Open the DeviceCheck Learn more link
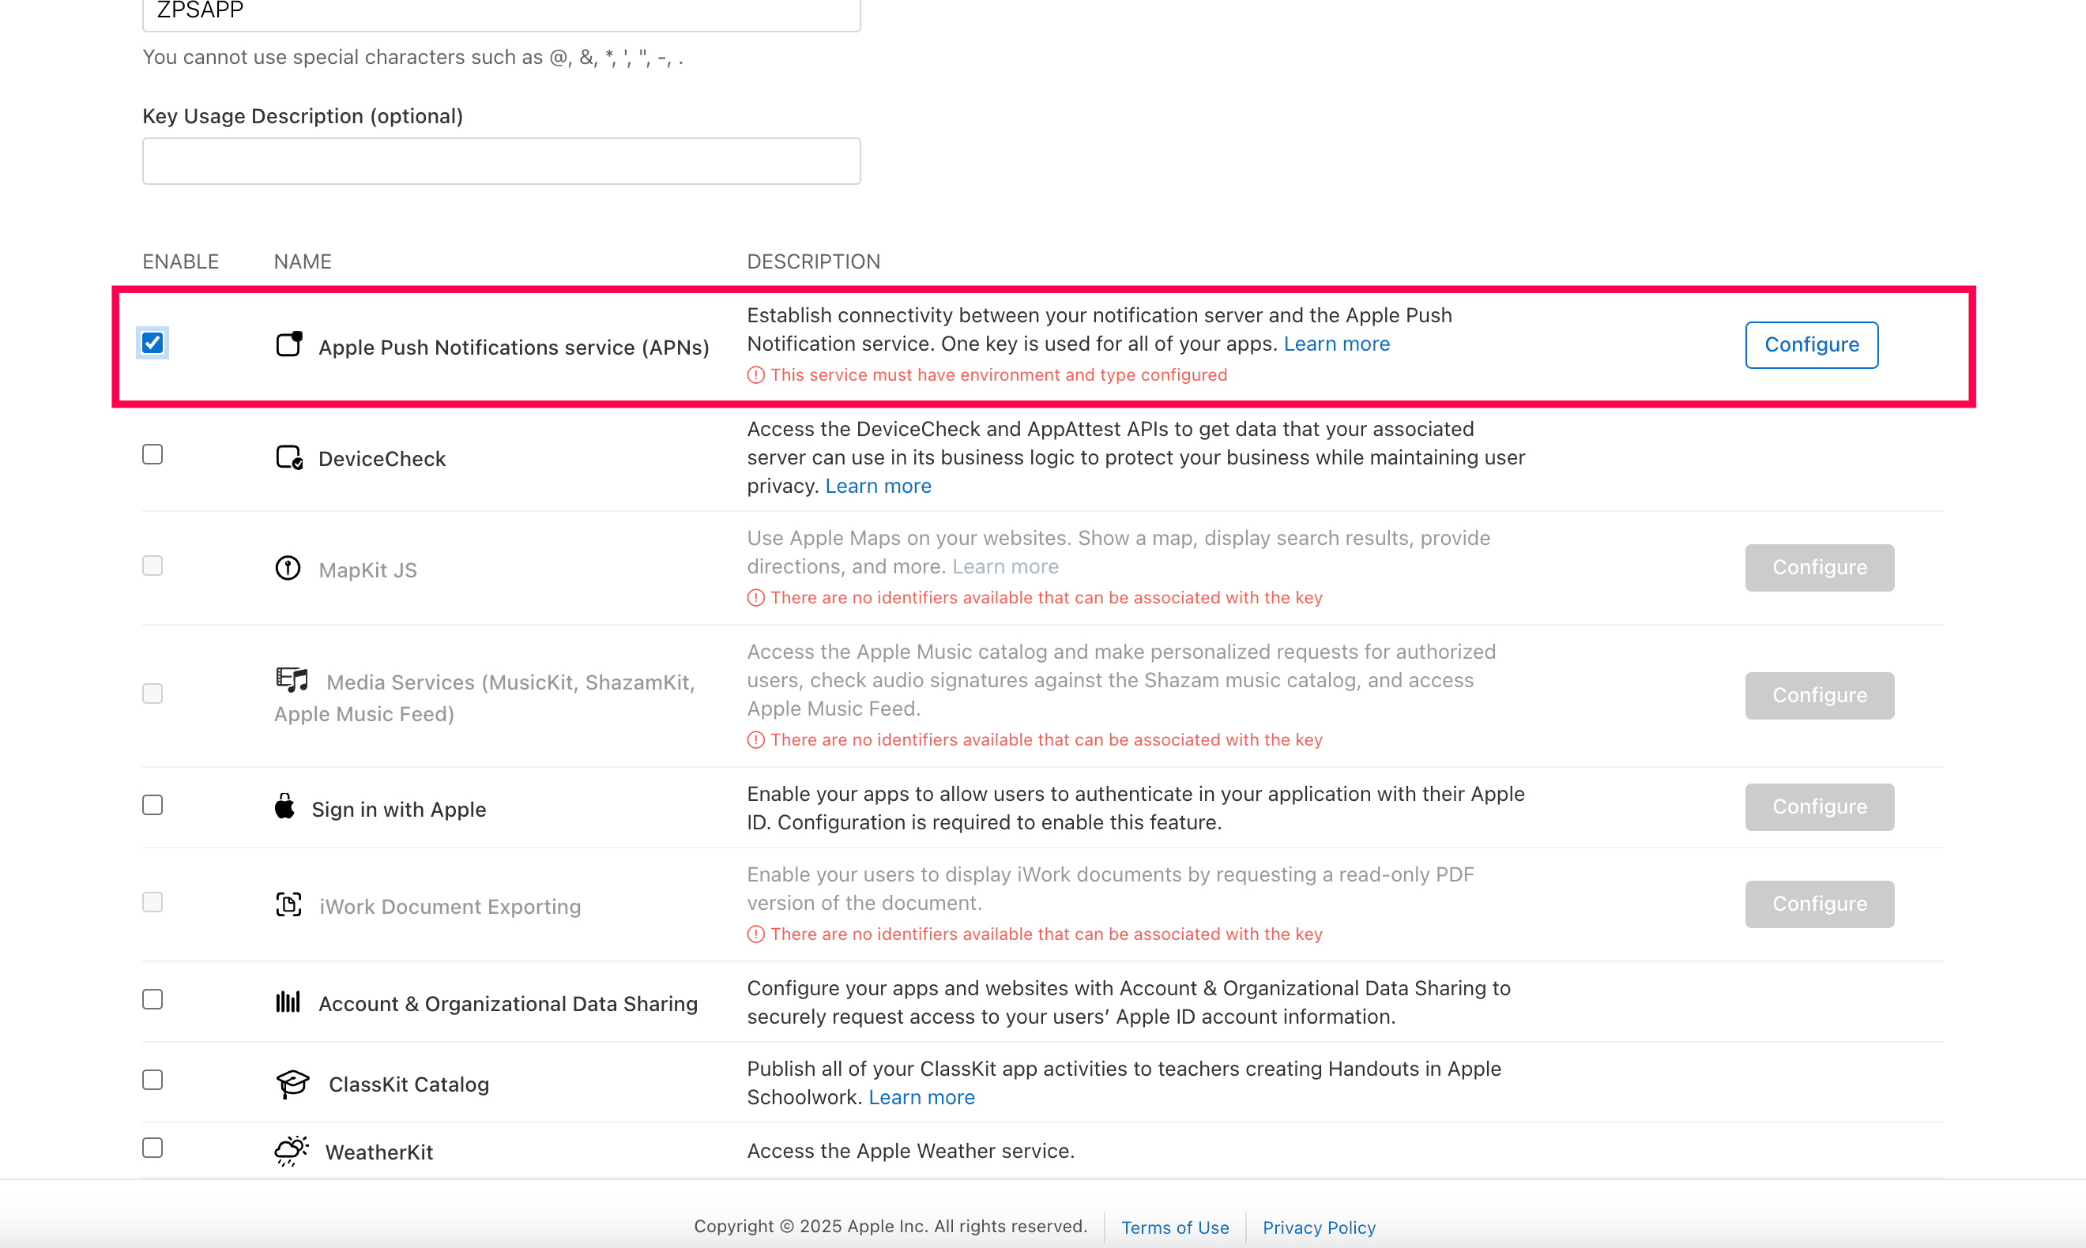 877,486
